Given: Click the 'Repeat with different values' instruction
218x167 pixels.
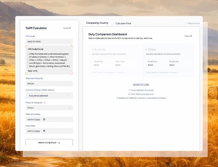Looking at the screenshot, I should (141, 98).
